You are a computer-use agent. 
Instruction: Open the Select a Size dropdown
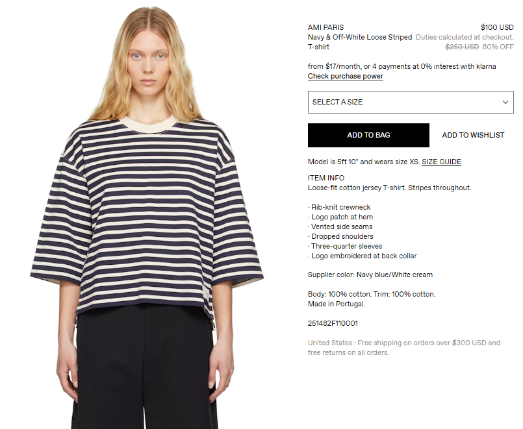coord(411,102)
